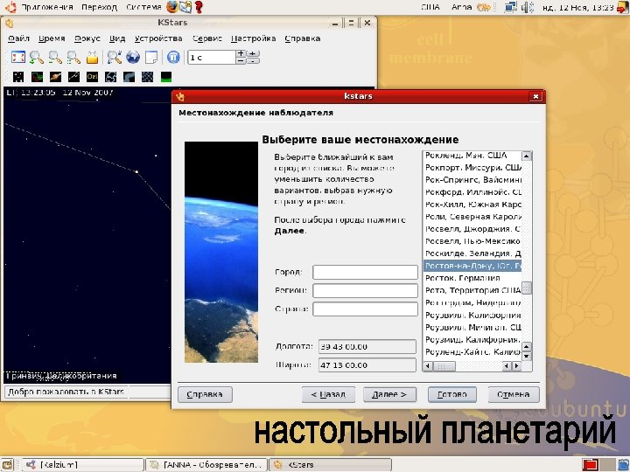
Task: Click the Город input field
Action: coord(365,272)
